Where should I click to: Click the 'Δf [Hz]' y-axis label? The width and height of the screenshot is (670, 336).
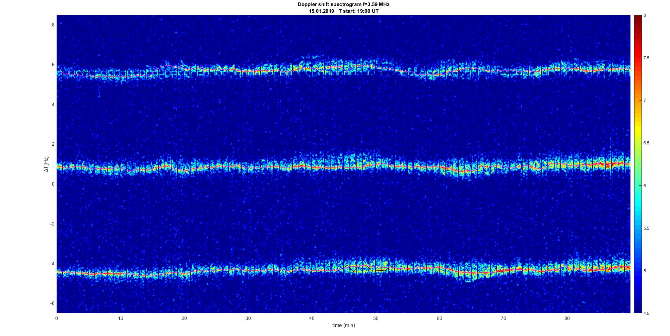point(47,164)
